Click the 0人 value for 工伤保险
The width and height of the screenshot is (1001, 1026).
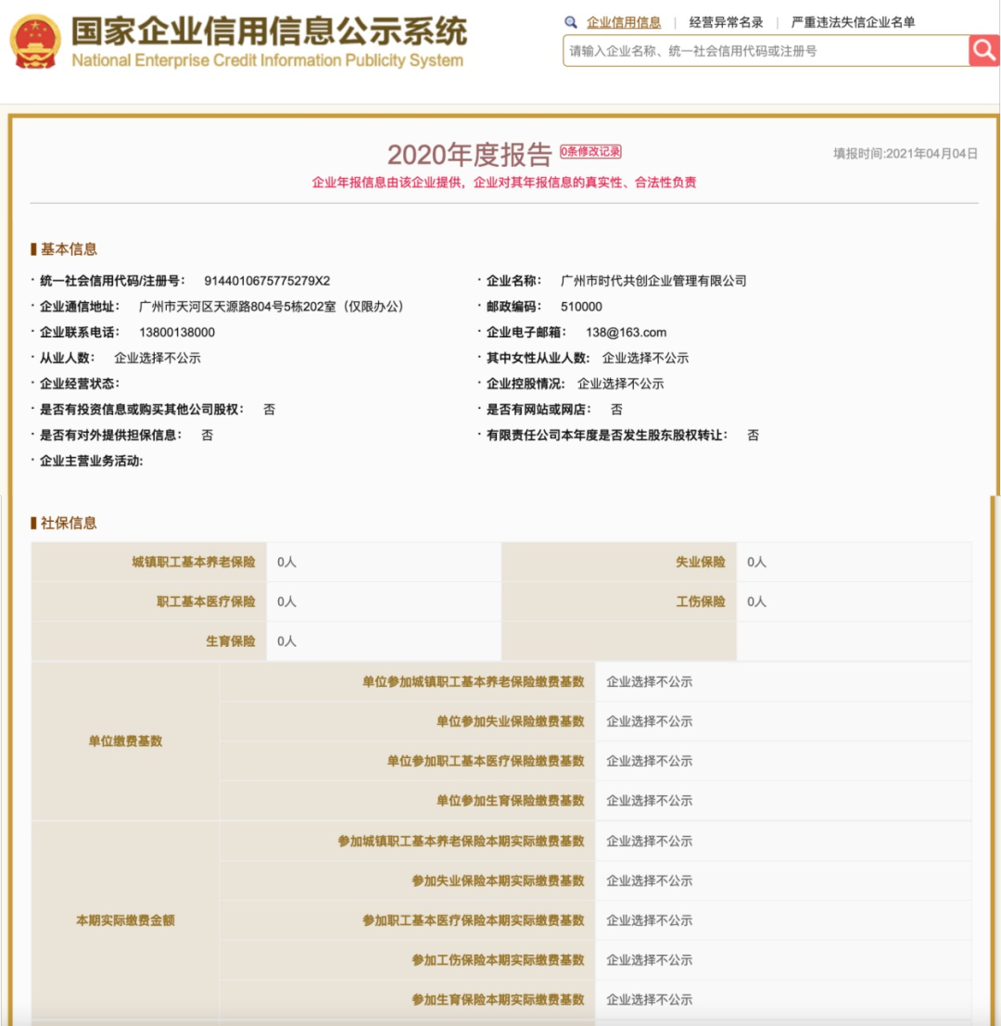click(x=756, y=602)
